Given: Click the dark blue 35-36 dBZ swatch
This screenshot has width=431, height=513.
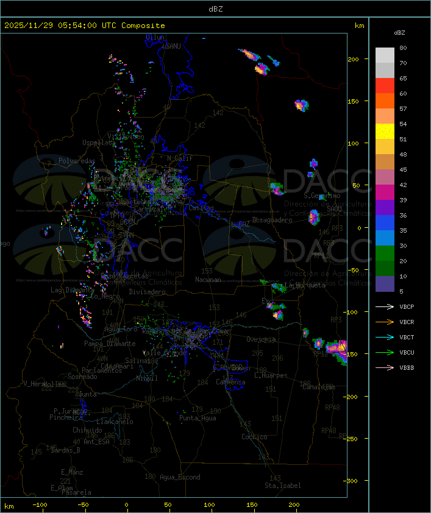Looking at the screenshot, I should click(x=385, y=223).
